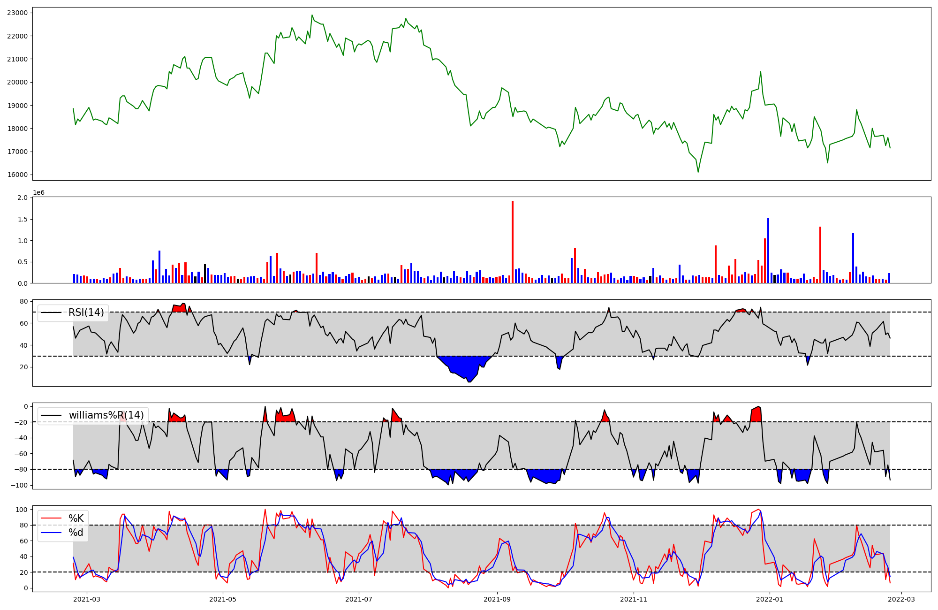This screenshot has width=938, height=610.
Task: Click the 16000 price axis tick label
Action: tap(17, 175)
